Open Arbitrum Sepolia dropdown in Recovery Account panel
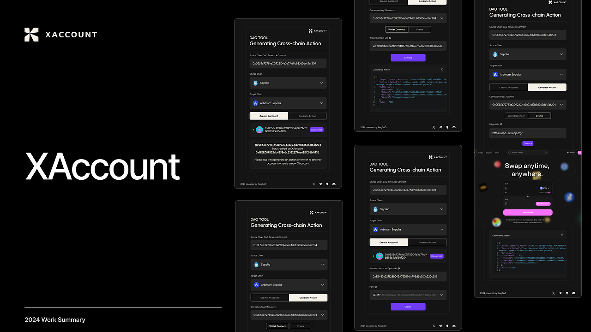Viewport: 591px width, 332px height. click(x=408, y=230)
